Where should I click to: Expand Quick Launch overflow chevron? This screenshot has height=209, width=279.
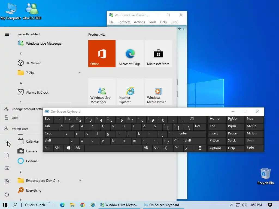point(48,203)
